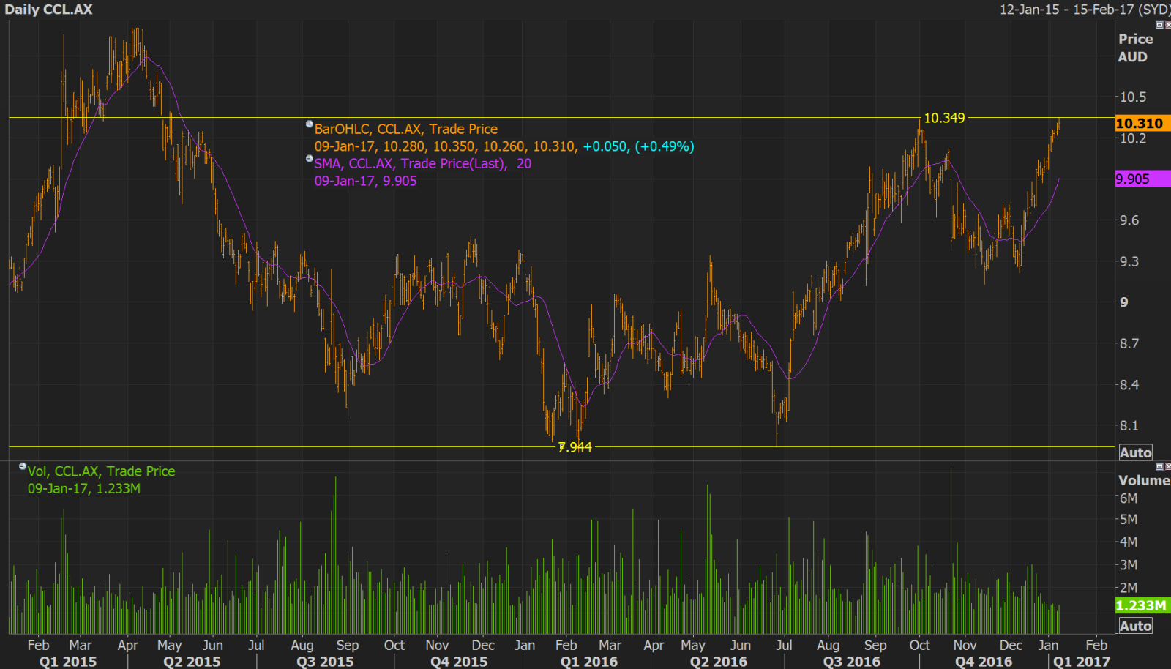Click the Q1 2017 quarter label
The height and width of the screenshot is (669, 1171).
click(x=1082, y=662)
